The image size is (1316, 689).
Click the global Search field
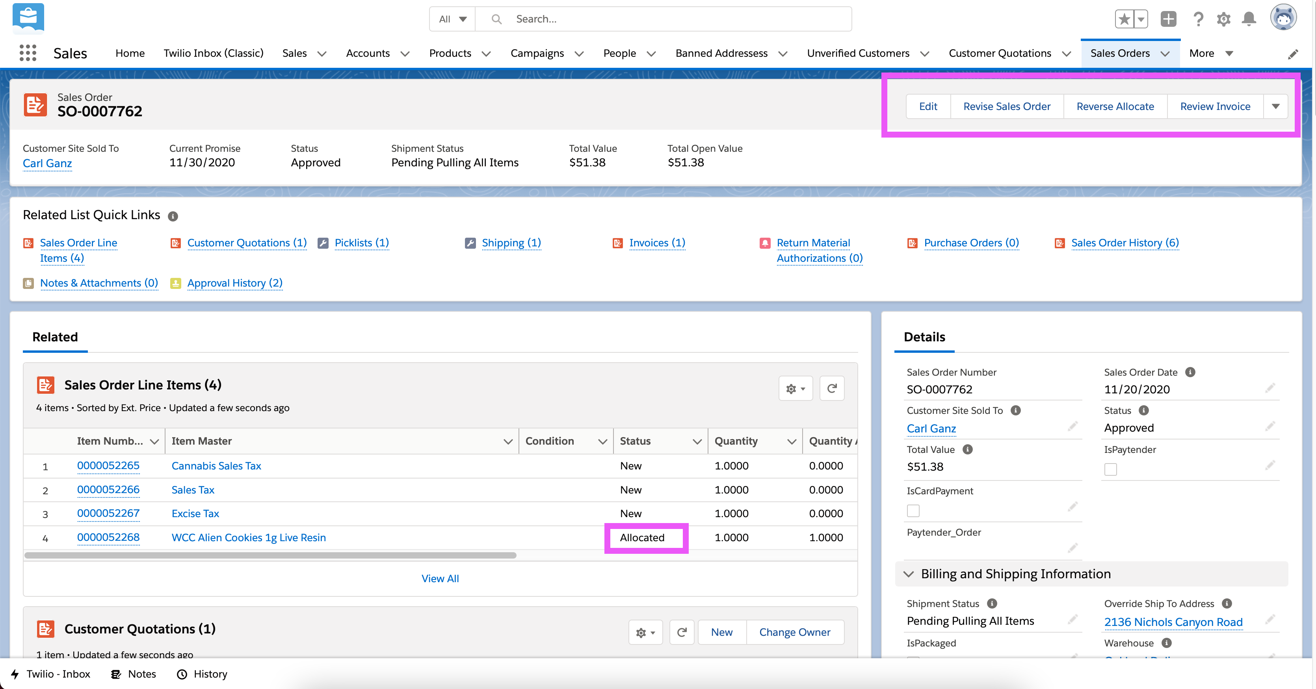point(663,19)
